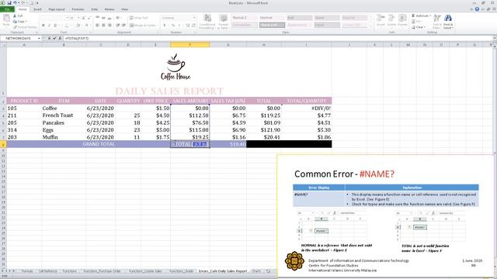Click the Increase Font Size icon
497x279 pixels.
coord(83,18)
